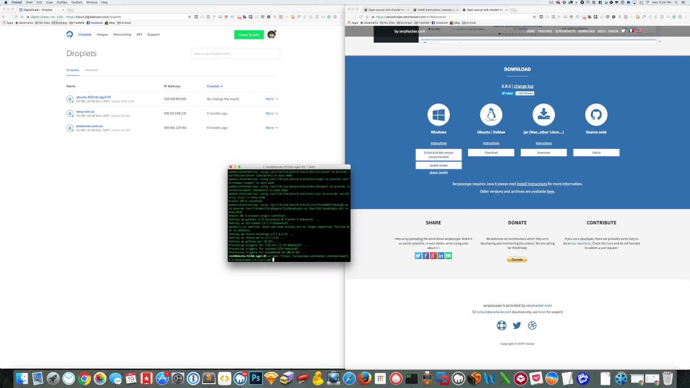Click the serposcope.serphacker.com address bar
690x388 pixels.
coord(453,17)
